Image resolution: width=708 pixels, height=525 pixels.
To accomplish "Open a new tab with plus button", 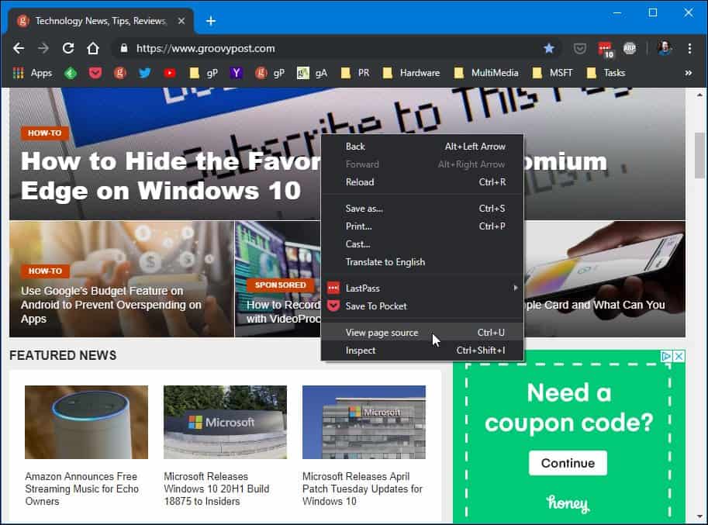I will [210, 21].
